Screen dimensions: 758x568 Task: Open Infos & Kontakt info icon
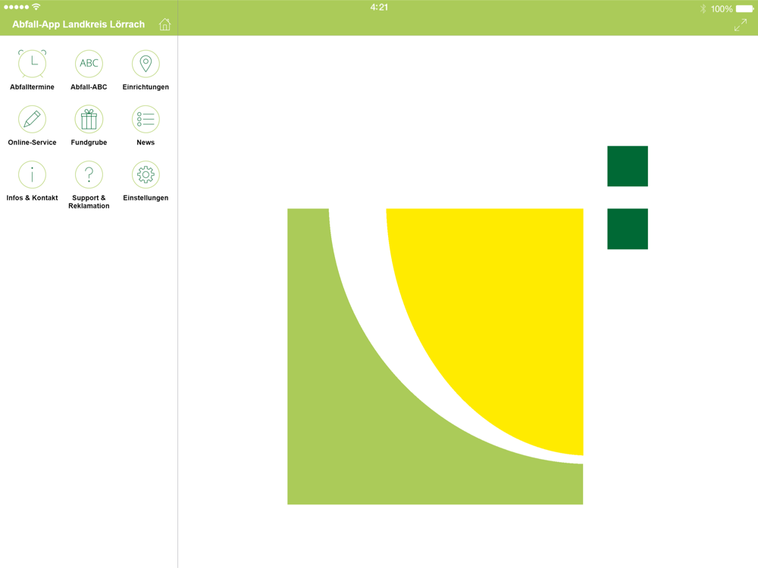[x=32, y=174]
